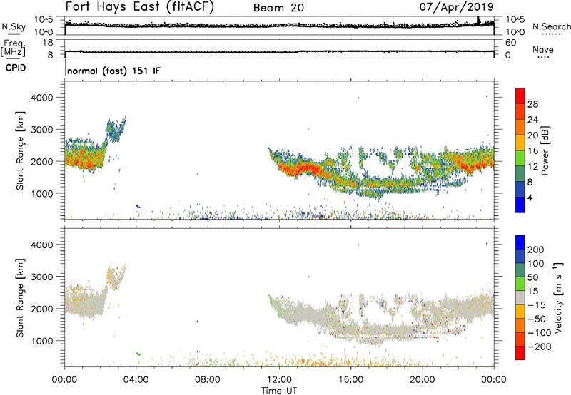Click the "Velocity [m s⁻¹]" colorbar title

tap(557, 297)
